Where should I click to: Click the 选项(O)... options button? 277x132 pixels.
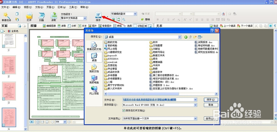tap(211, 119)
